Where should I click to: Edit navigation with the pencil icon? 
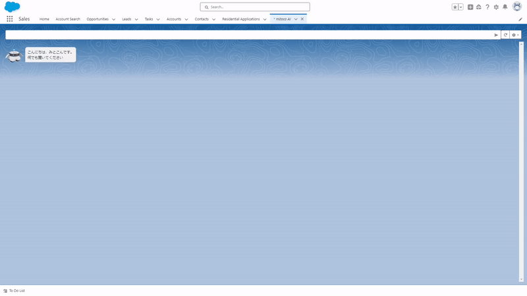point(520,19)
